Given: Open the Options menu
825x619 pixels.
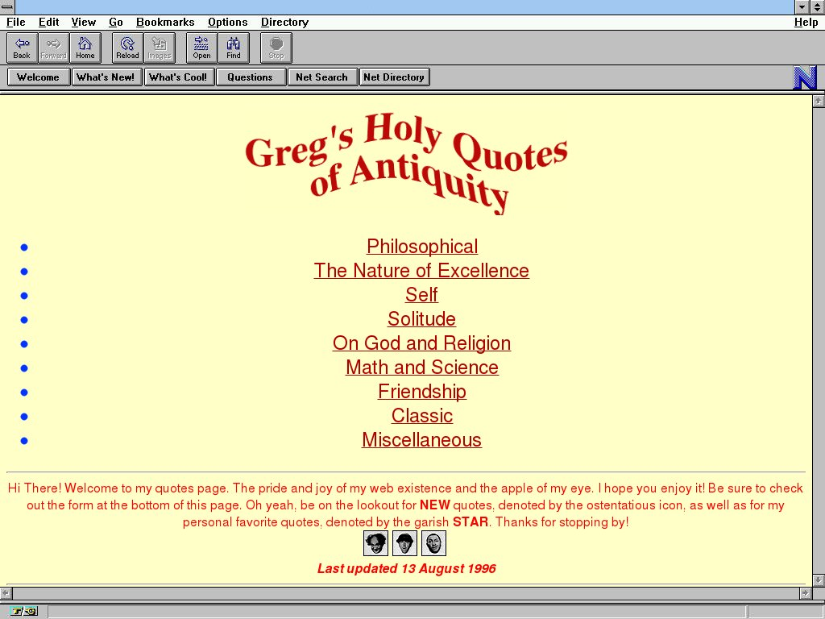Looking at the screenshot, I should [x=227, y=23].
